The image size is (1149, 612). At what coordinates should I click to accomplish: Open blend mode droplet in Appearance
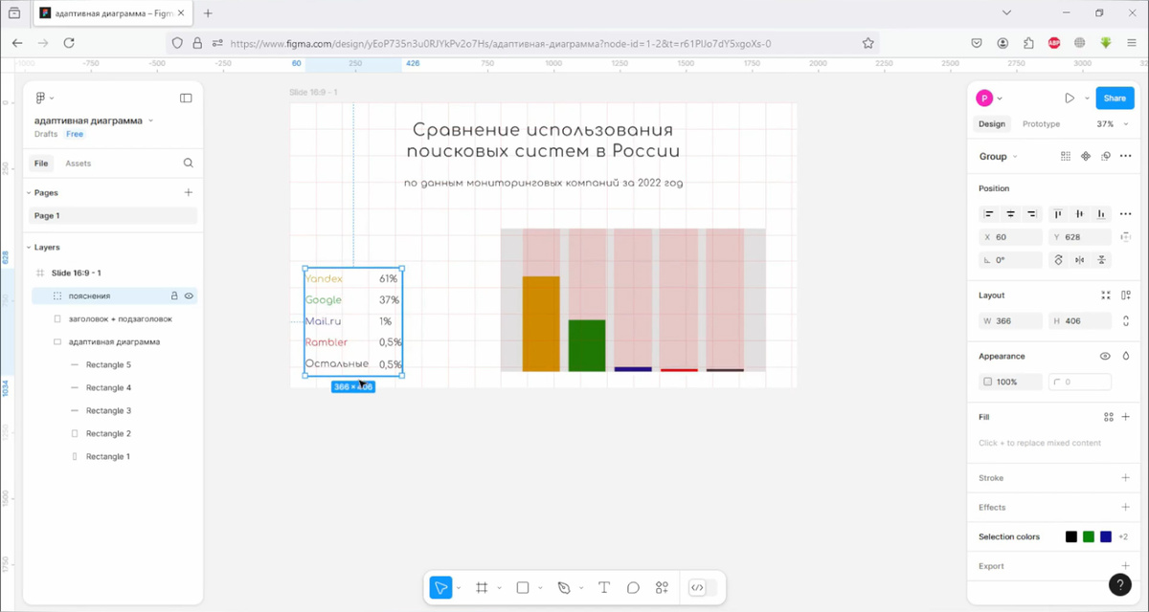pos(1126,356)
